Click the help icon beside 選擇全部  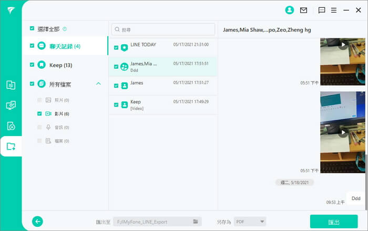(x=65, y=29)
